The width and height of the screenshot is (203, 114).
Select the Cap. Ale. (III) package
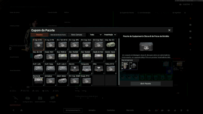39,56
